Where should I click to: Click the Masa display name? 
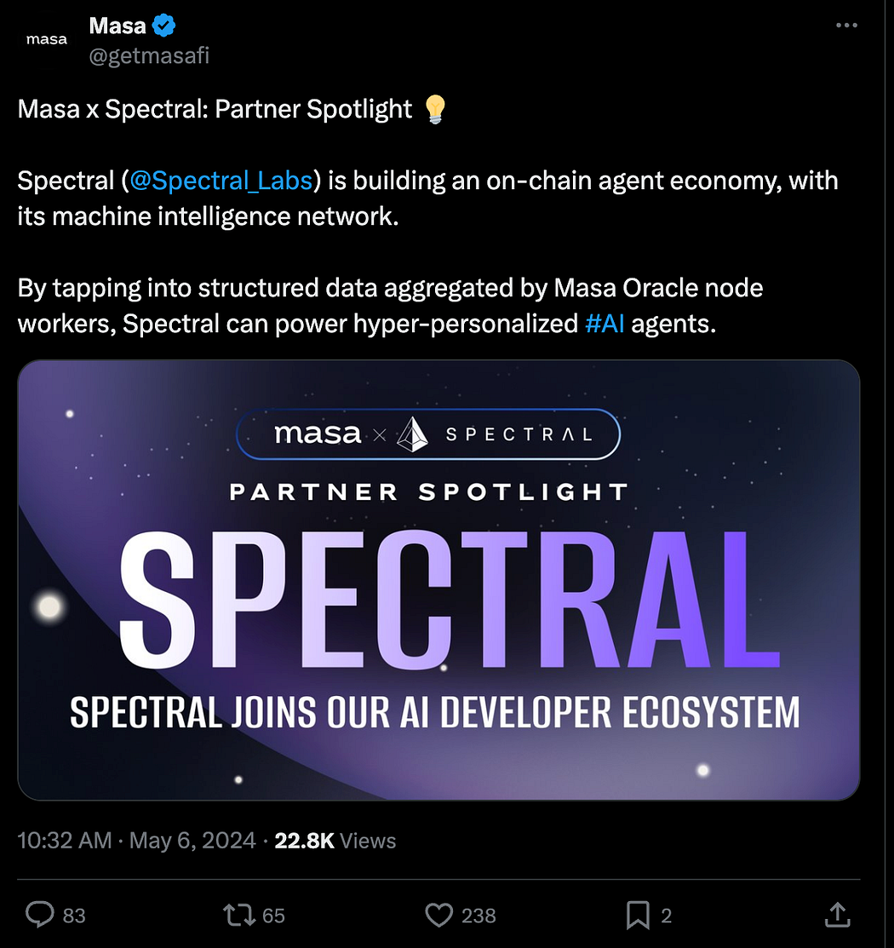pyautogui.click(x=117, y=26)
